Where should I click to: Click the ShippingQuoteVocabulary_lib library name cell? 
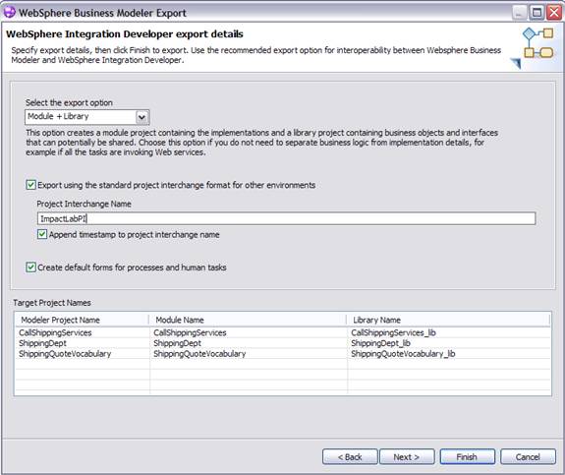pyautogui.click(x=403, y=354)
